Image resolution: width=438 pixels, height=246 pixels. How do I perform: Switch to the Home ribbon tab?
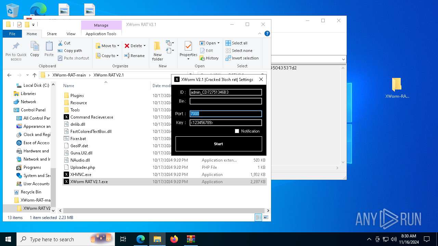click(32, 34)
